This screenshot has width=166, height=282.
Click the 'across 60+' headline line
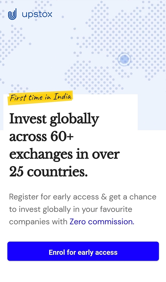click(41, 137)
